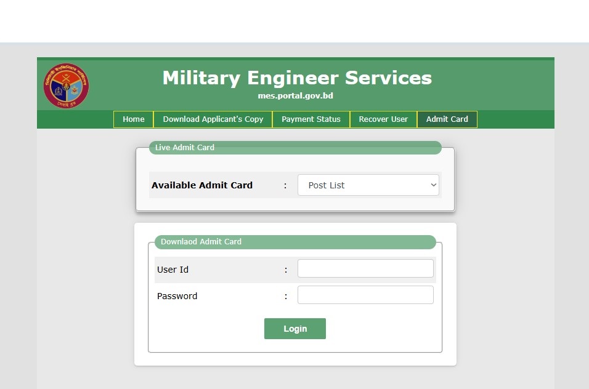This screenshot has width=589, height=389.
Task: Go to the Home menu item
Action: (x=133, y=119)
